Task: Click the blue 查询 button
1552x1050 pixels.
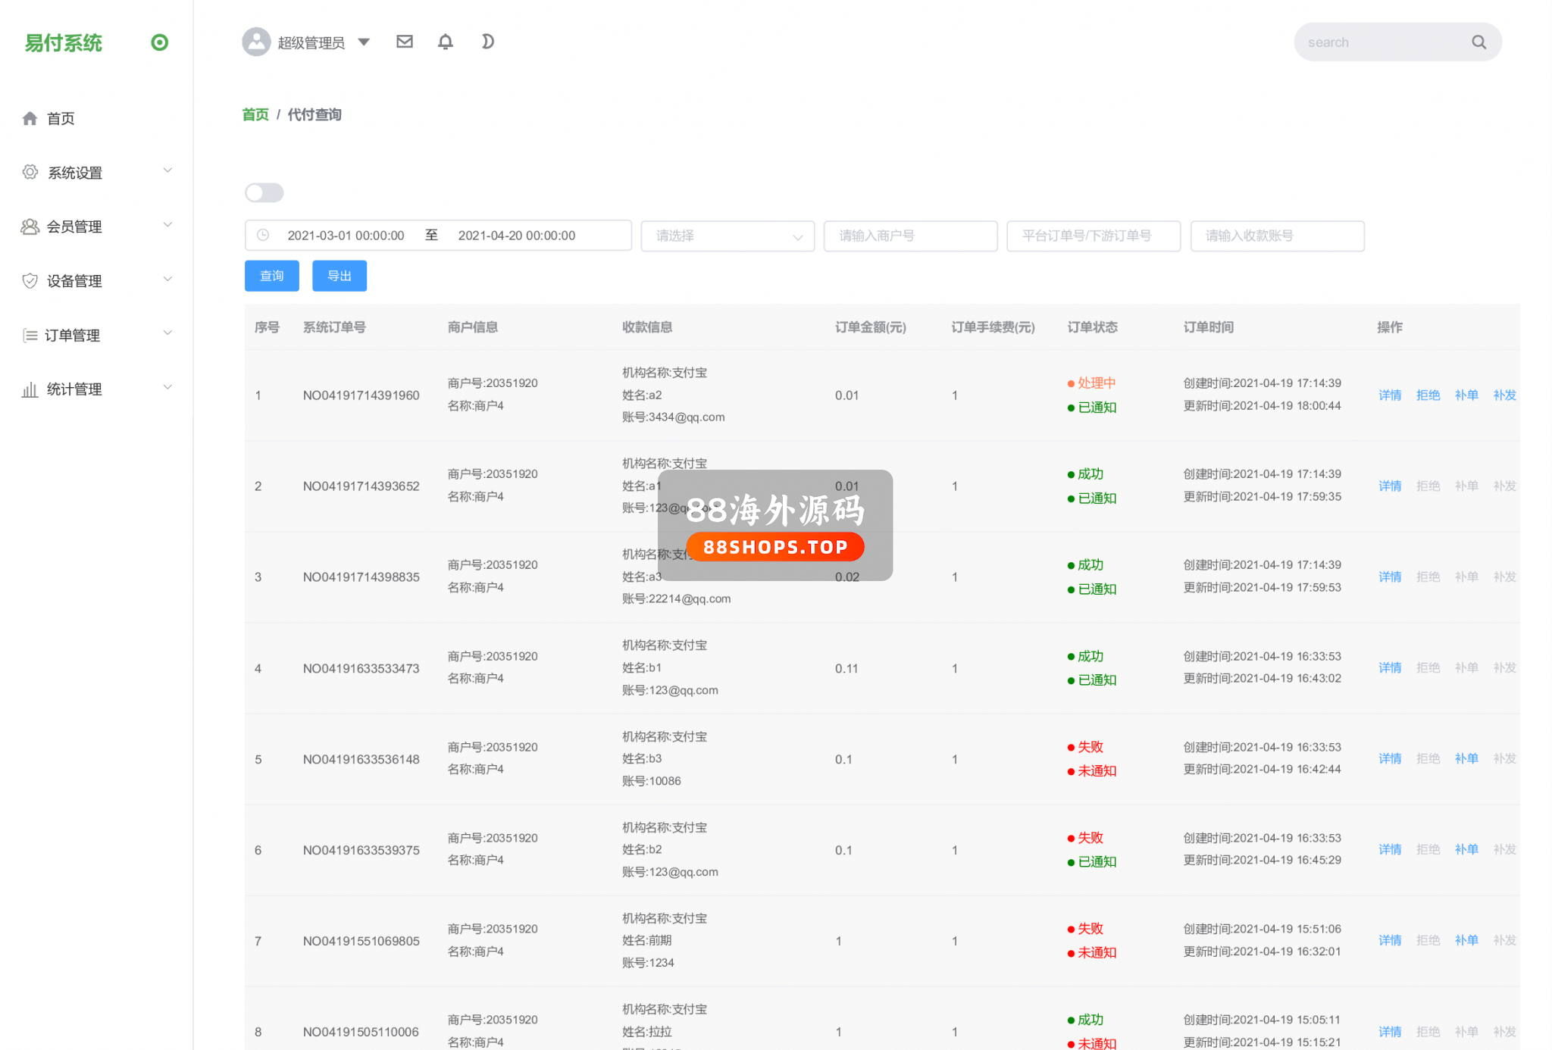Action: click(271, 276)
